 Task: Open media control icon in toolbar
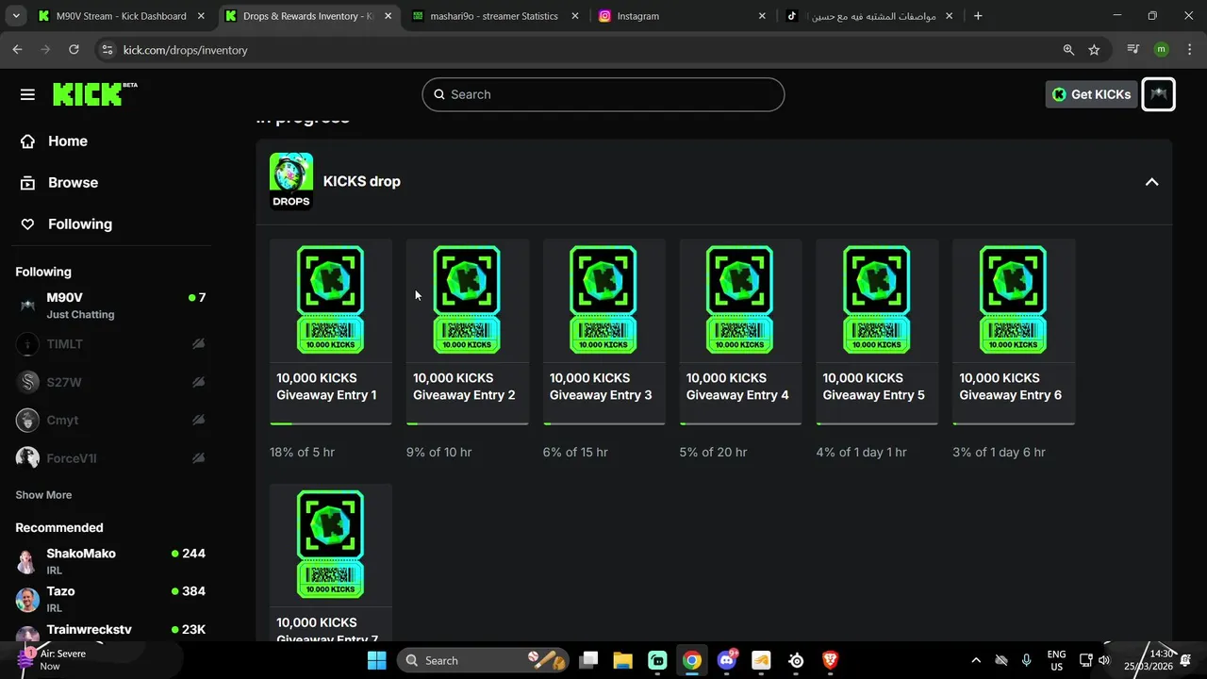click(1133, 50)
